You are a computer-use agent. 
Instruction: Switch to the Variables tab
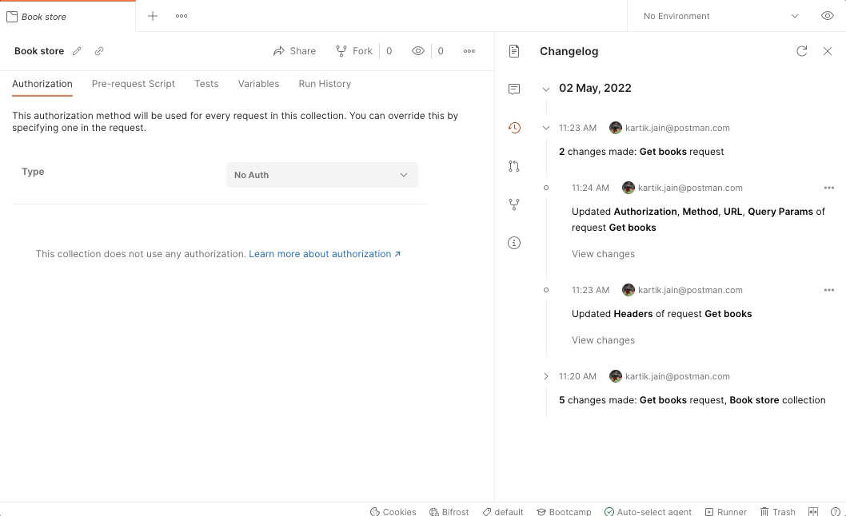(258, 83)
